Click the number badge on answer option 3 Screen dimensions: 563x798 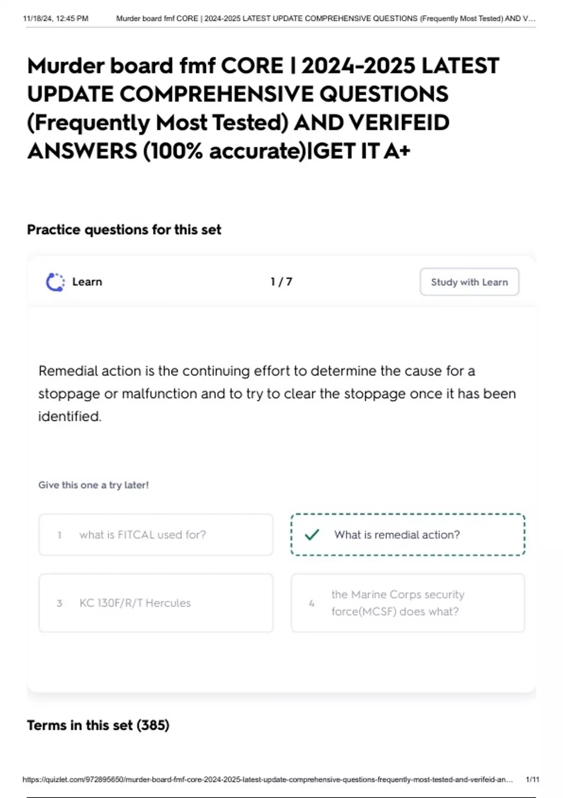(59, 603)
